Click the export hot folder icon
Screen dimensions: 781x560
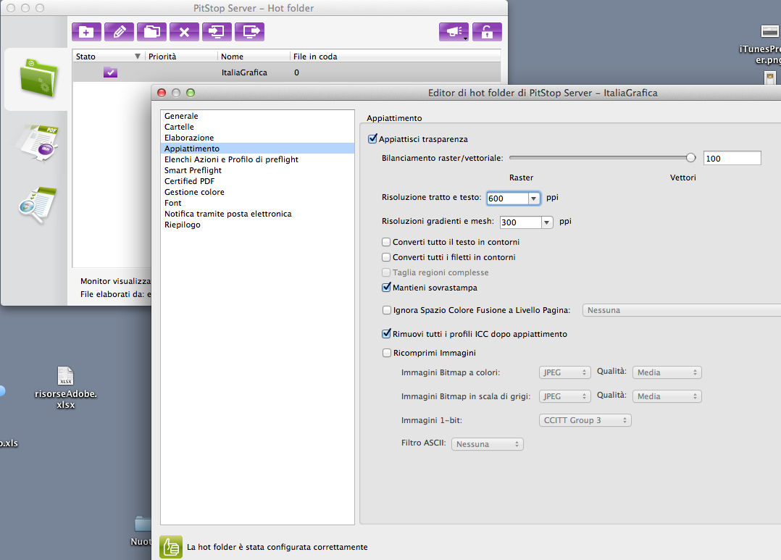[249, 32]
